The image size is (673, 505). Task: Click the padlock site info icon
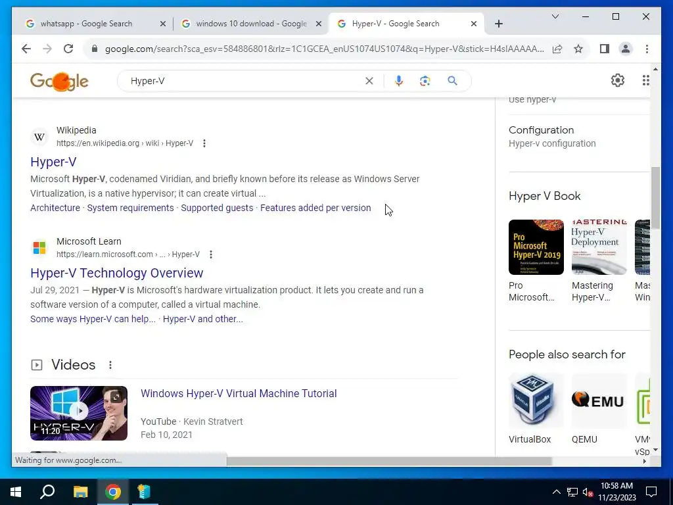95,49
